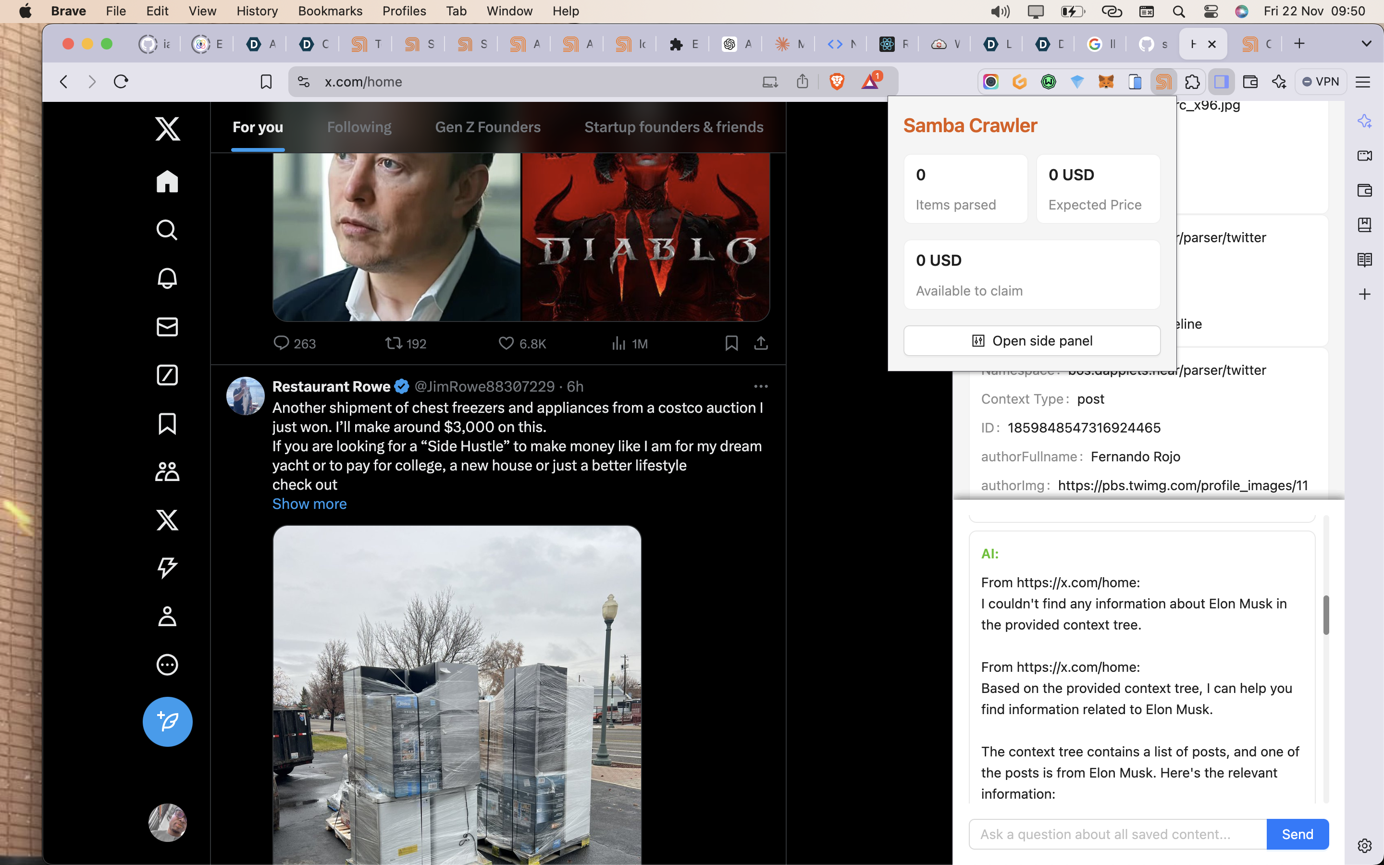1384x865 pixels.
Task: Switch to the Following tab
Action: point(358,127)
